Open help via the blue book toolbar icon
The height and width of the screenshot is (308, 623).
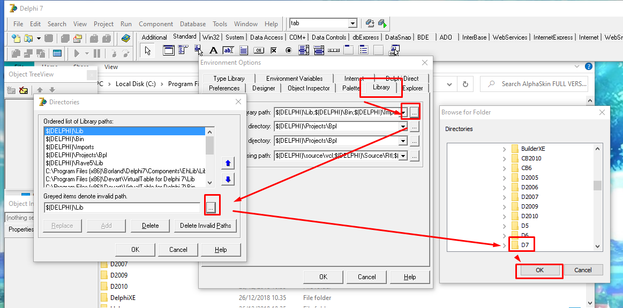(125, 38)
